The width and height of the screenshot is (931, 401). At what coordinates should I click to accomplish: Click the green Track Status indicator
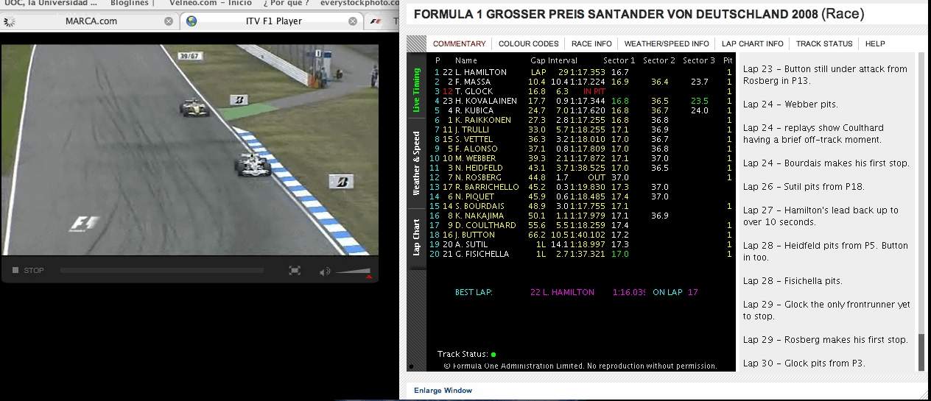click(493, 355)
